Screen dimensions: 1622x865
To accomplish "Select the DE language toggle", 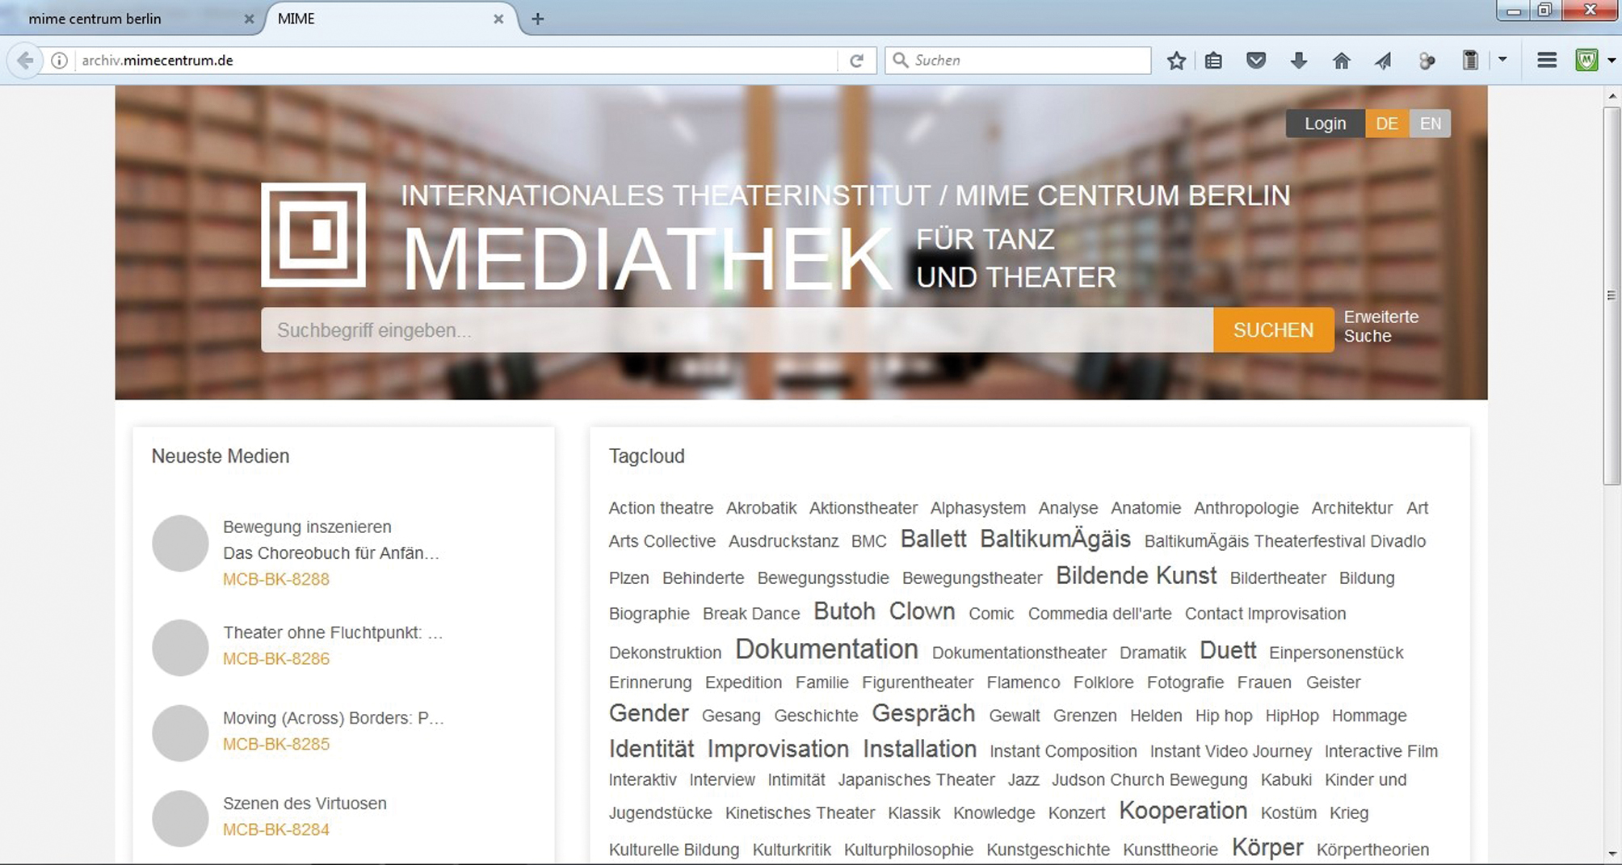I will point(1386,124).
